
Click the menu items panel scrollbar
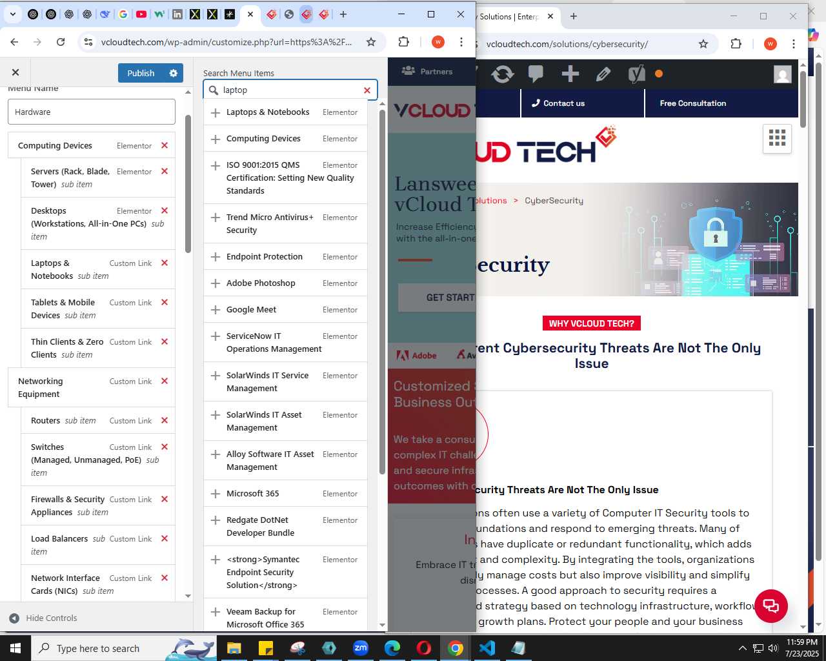[x=188, y=184]
